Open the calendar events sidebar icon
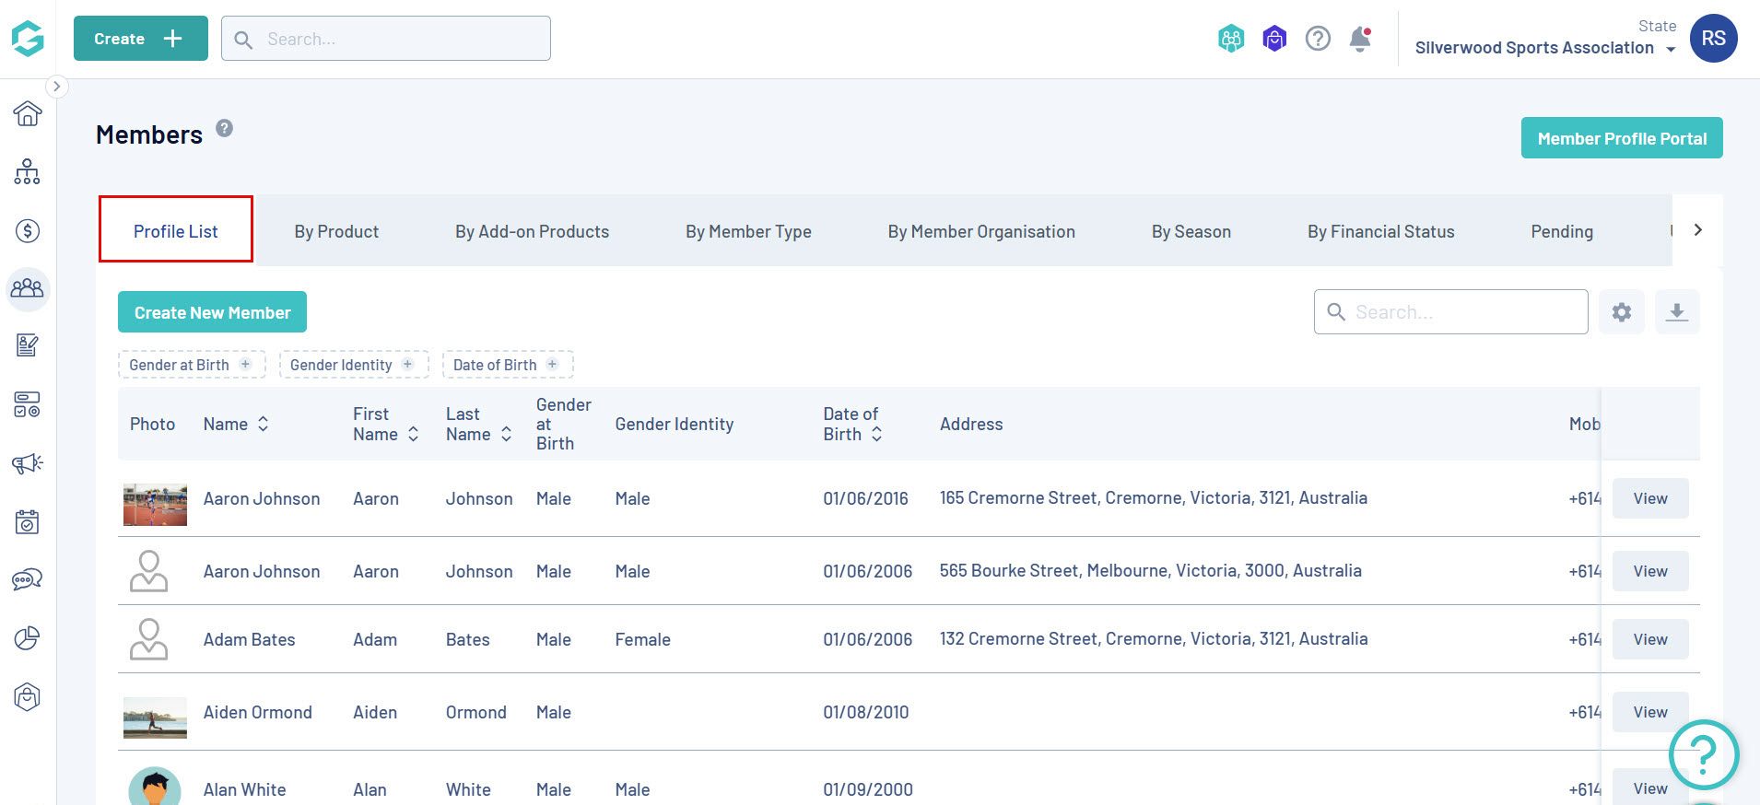Viewport: 1760px width, 805px height. (x=28, y=522)
